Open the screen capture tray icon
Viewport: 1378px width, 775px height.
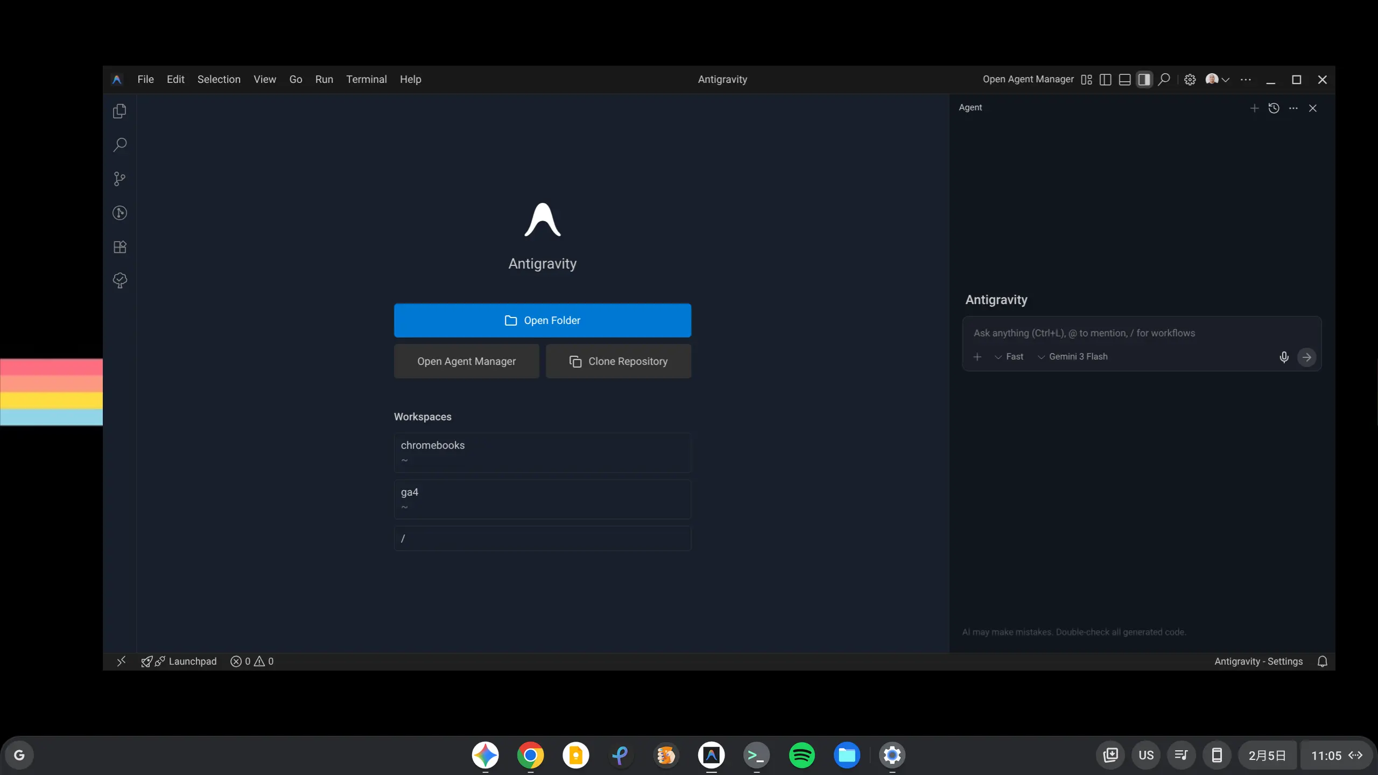(1110, 755)
